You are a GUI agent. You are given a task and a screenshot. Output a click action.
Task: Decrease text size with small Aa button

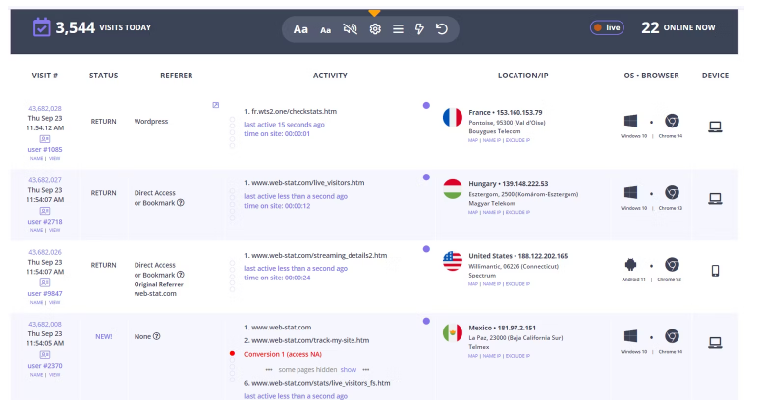point(326,30)
